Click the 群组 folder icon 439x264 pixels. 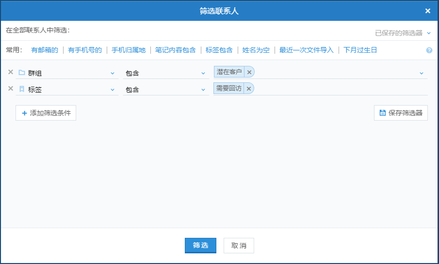click(x=21, y=73)
